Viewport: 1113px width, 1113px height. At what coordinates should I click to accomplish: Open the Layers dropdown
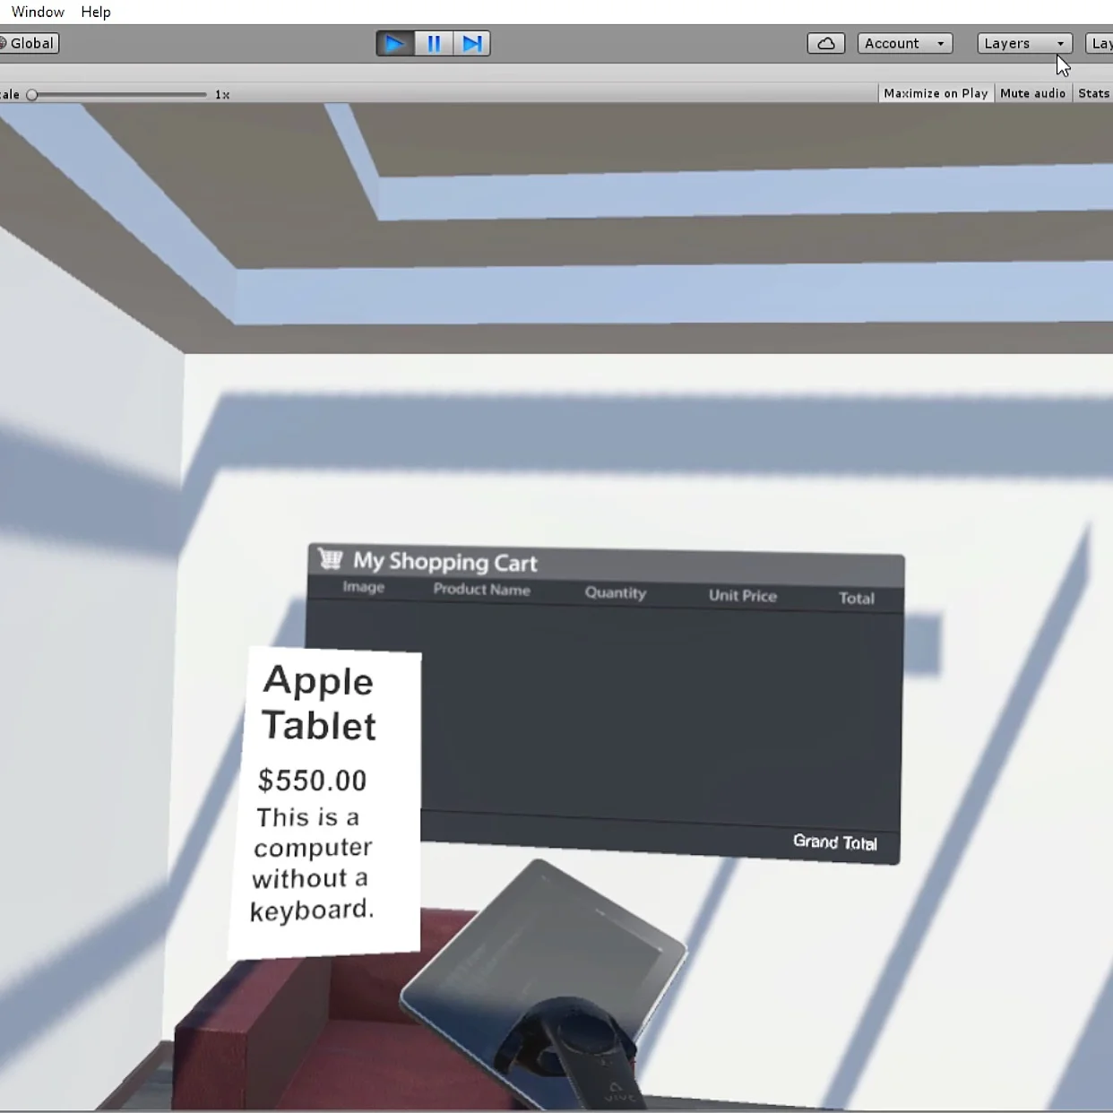click(x=1023, y=43)
